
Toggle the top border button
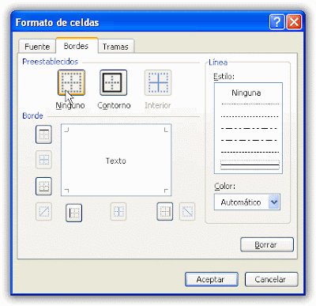[43, 134]
